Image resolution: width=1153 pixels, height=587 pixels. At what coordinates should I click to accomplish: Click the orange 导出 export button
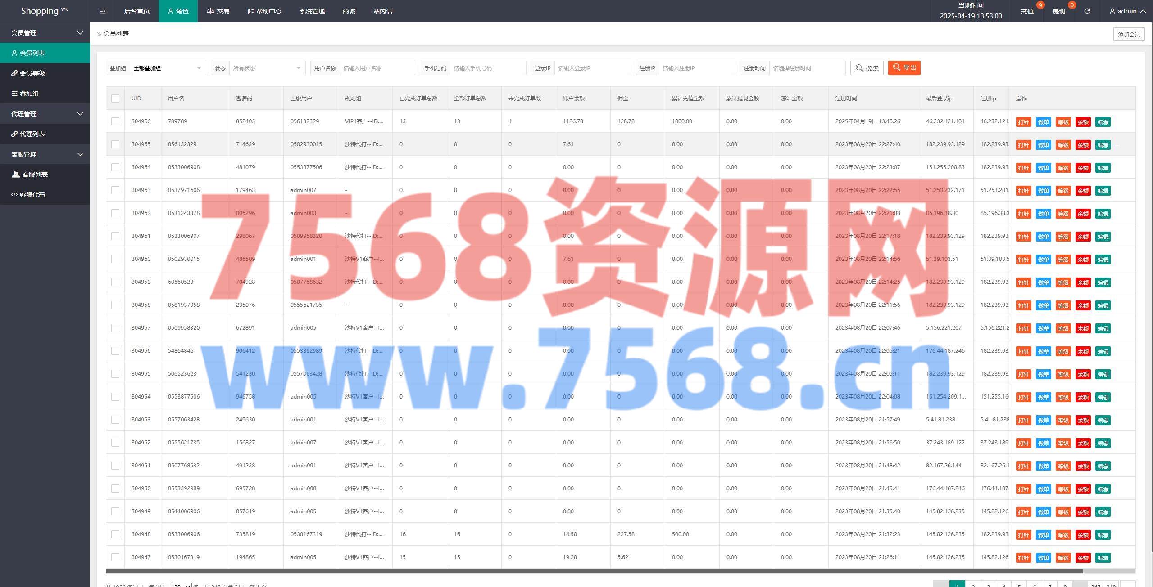tap(904, 67)
